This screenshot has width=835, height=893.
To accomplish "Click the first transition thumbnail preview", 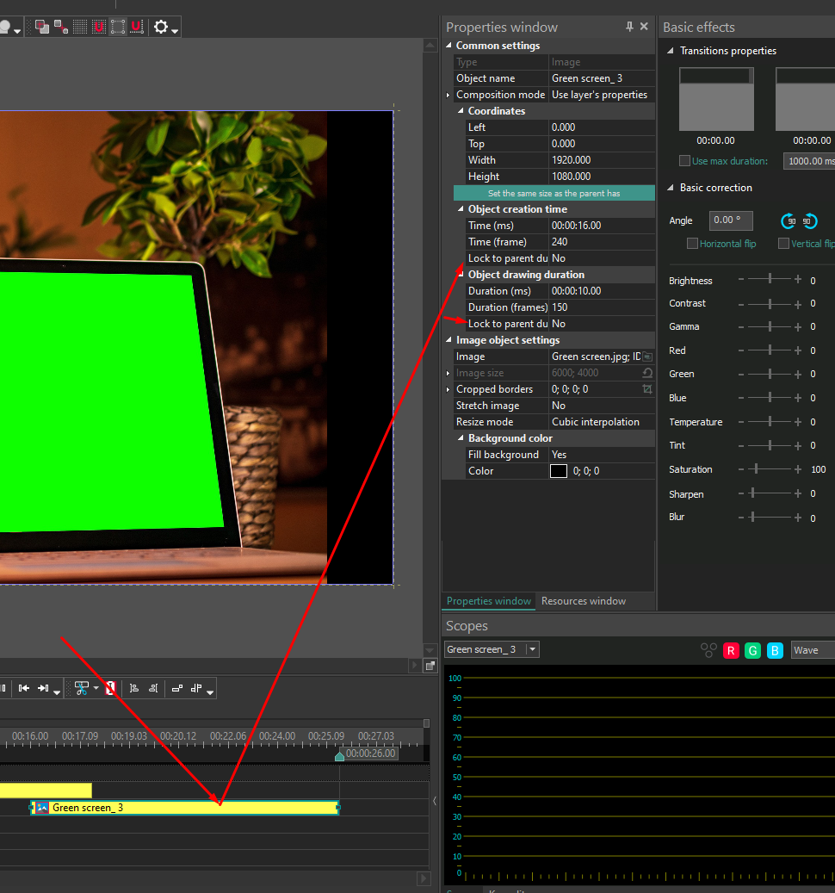I will 716,99.
